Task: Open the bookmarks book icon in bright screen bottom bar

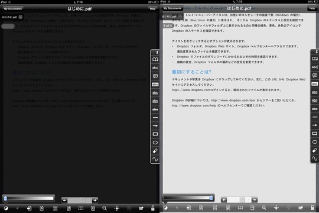Action: click(x=240, y=208)
